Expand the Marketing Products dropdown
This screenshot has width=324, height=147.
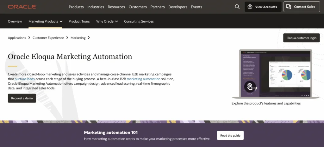coord(46,21)
